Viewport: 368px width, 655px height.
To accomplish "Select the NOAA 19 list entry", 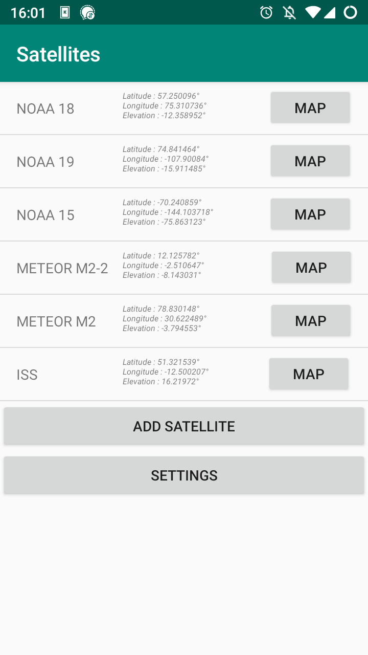I will point(45,162).
